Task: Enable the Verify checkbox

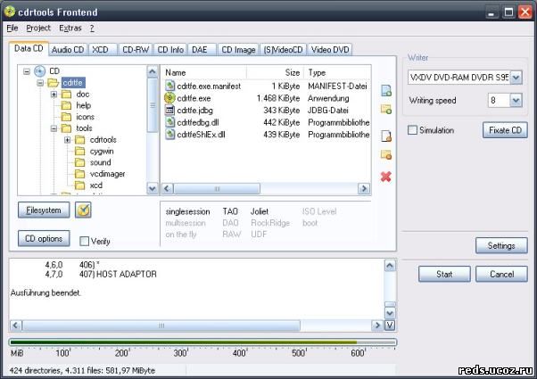Action: [x=84, y=241]
